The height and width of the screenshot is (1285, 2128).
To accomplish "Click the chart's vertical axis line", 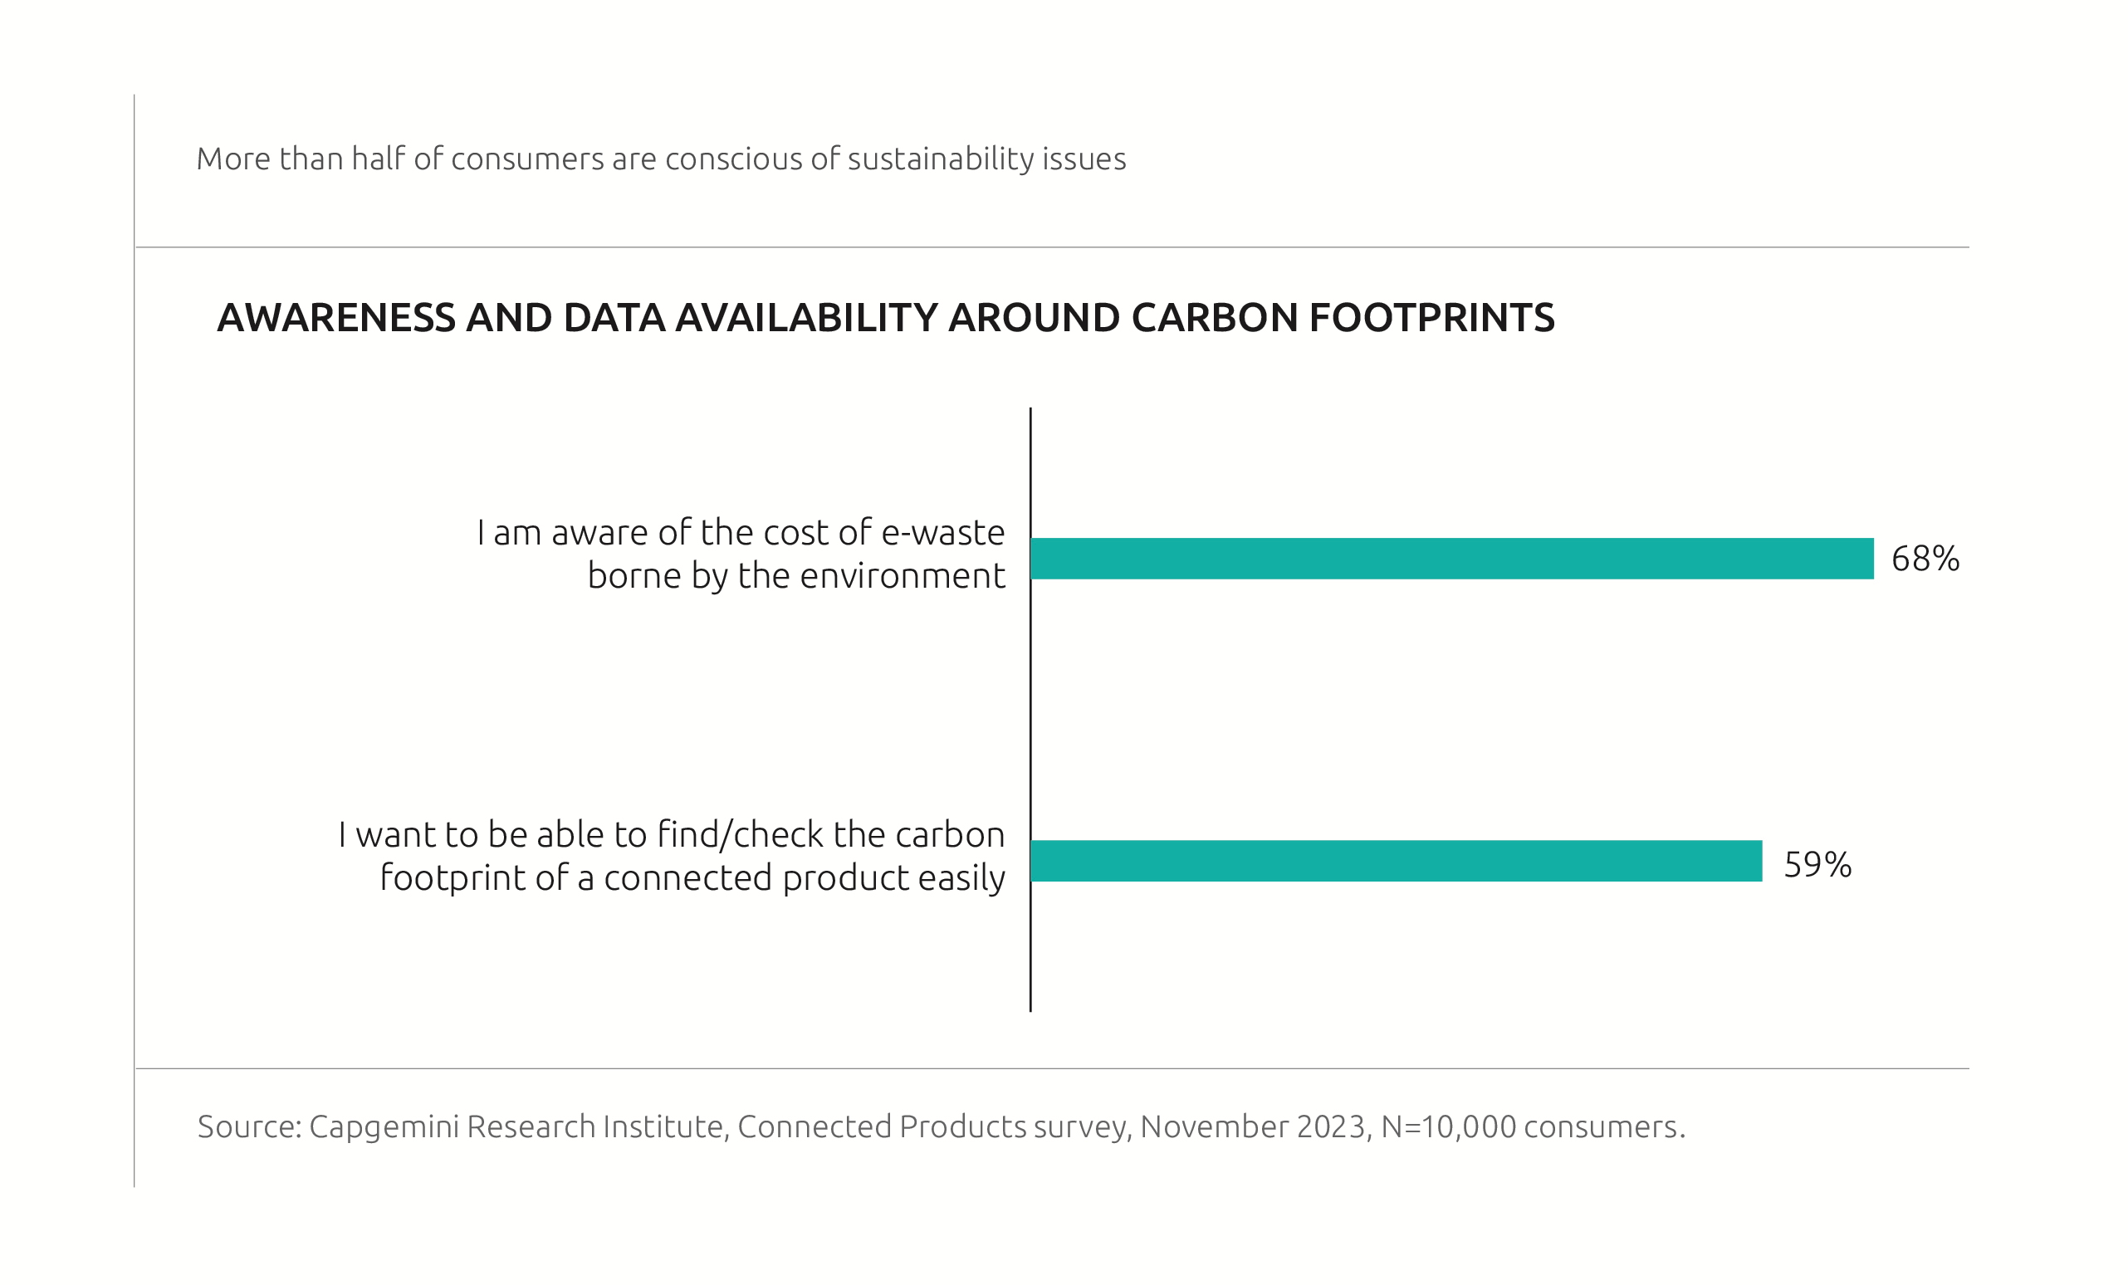I will [x=1030, y=709].
